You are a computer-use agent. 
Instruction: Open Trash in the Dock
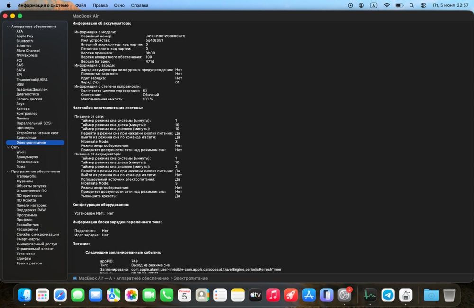449,295
